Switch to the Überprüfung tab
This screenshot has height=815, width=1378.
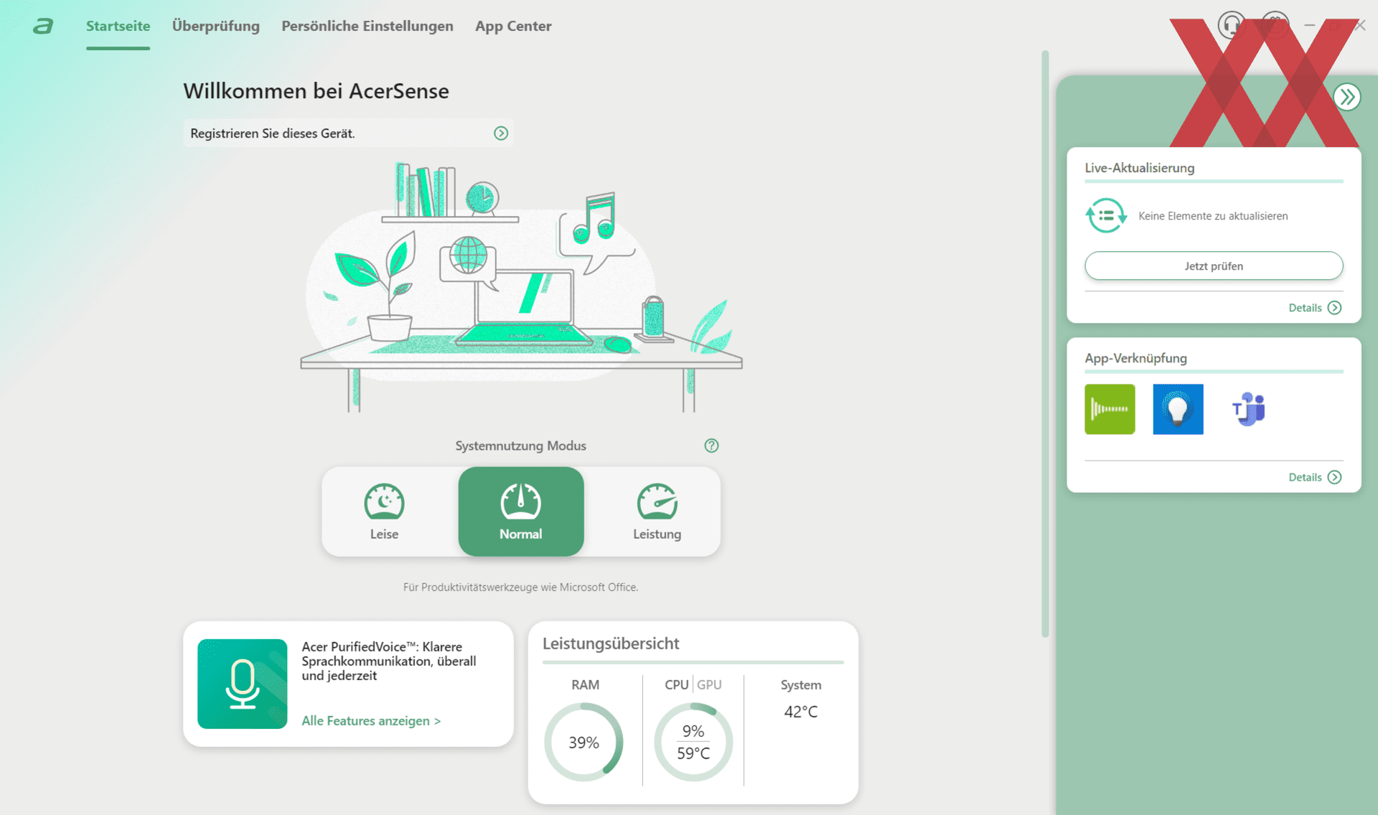[x=216, y=26]
